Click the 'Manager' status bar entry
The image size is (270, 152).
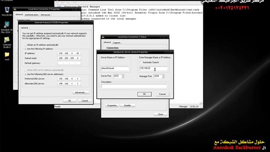183,107
